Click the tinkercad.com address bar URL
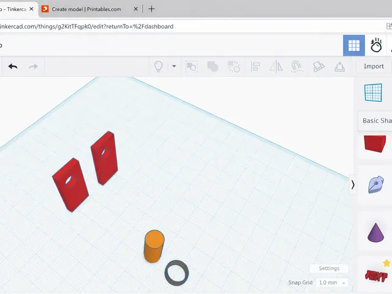This screenshot has width=392, height=294. [86, 26]
